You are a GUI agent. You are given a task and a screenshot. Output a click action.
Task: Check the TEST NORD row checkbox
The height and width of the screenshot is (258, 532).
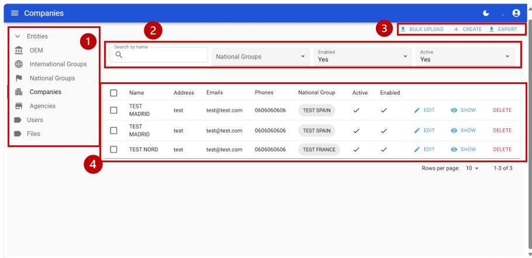coord(114,149)
